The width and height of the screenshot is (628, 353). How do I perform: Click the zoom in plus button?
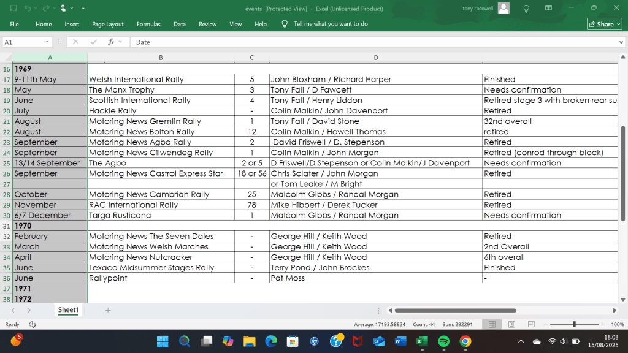603,324
